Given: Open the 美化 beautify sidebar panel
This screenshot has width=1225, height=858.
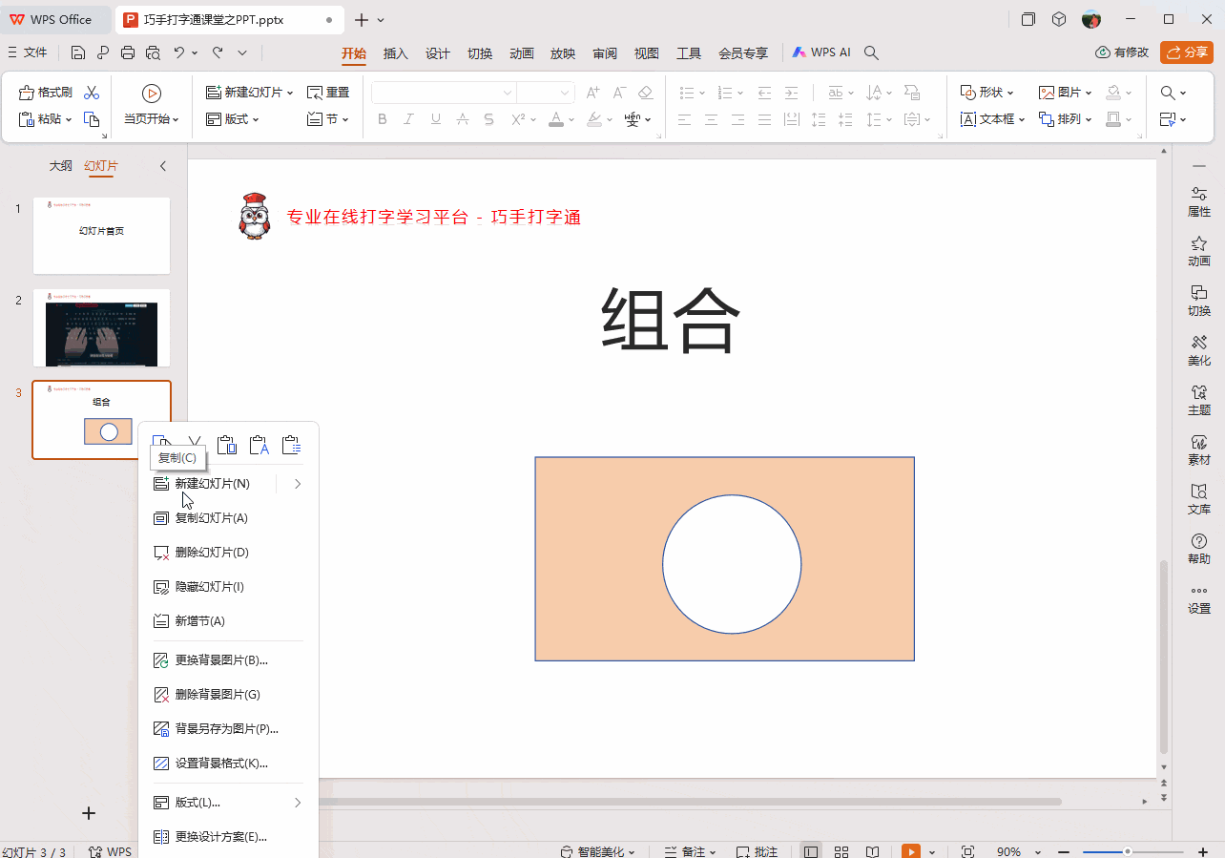Looking at the screenshot, I should (1199, 351).
